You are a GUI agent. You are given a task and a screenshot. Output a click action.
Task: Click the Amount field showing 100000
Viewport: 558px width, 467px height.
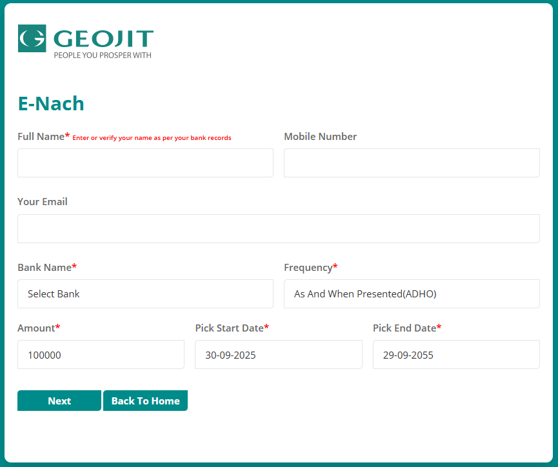[x=101, y=355]
